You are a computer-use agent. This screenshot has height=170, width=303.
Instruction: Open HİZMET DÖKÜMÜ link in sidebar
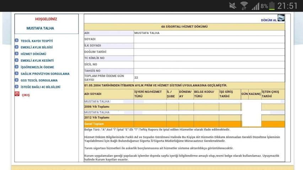(x=34, y=54)
